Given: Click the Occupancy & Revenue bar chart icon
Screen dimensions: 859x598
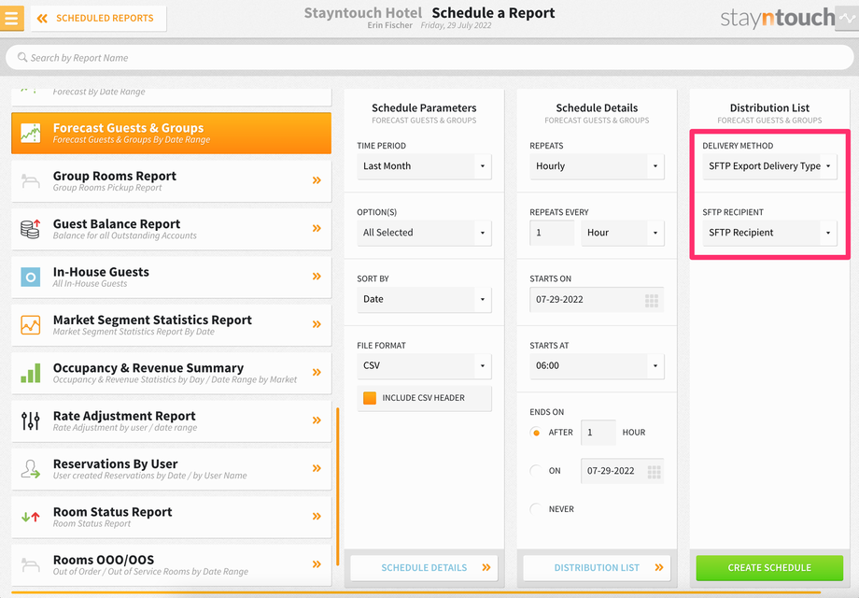Looking at the screenshot, I should [x=31, y=373].
